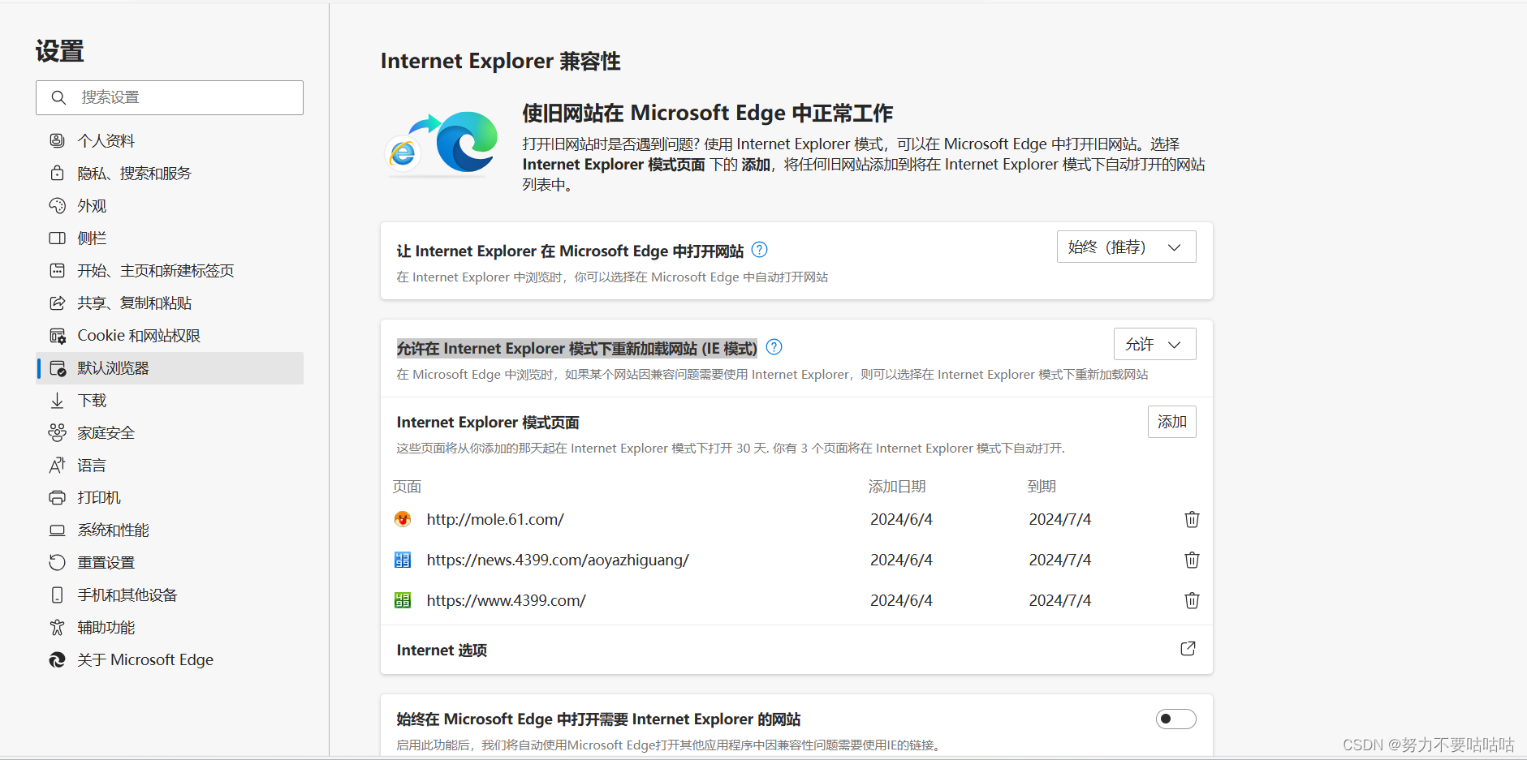Toggle 始终在 Microsoft Edge 中打开需要 IE 的网站
The image size is (1527, 760).
1175,719
